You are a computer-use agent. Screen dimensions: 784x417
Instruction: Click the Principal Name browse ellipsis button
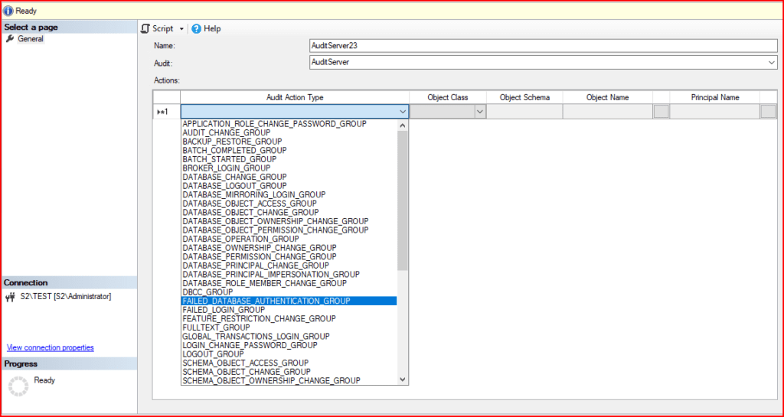[x=768, y=112]
